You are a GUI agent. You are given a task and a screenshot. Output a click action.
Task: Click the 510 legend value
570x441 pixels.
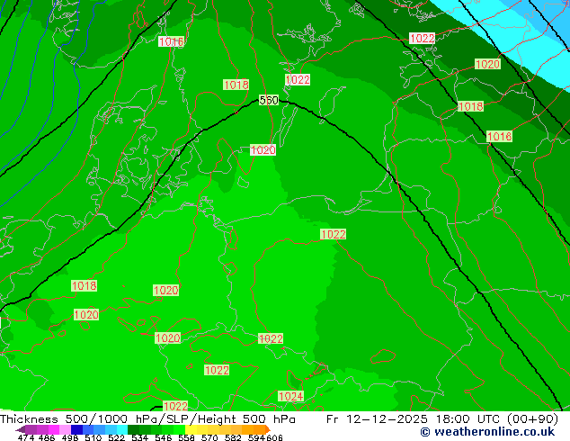click(94, 437)
